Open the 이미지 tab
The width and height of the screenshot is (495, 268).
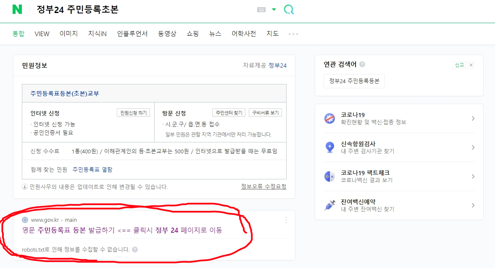68,34
